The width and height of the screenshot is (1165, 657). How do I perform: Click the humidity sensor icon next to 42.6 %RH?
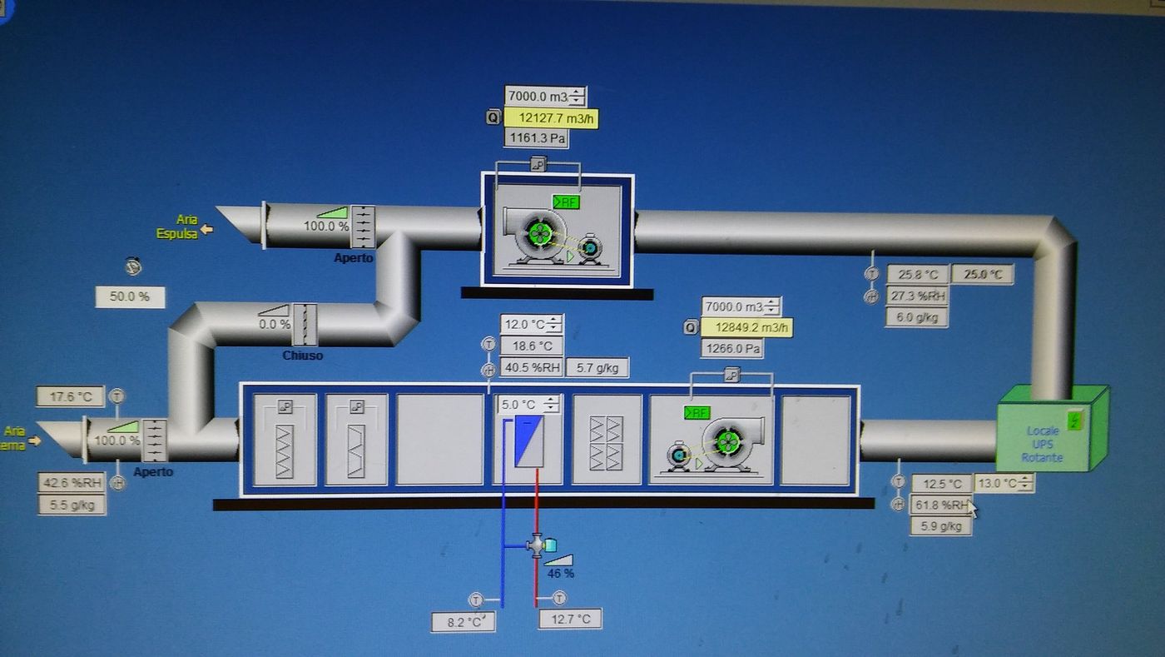click(117, 482)
